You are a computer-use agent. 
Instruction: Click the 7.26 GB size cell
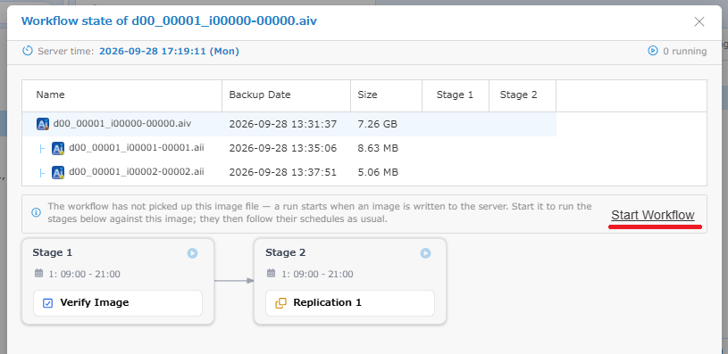click(378, 124)
